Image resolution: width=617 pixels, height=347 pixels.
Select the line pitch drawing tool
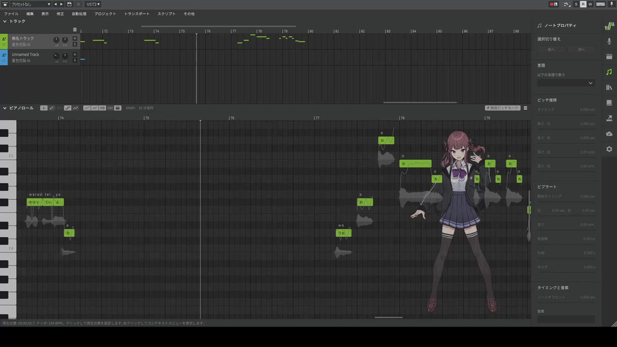click(x=67, y=108)
